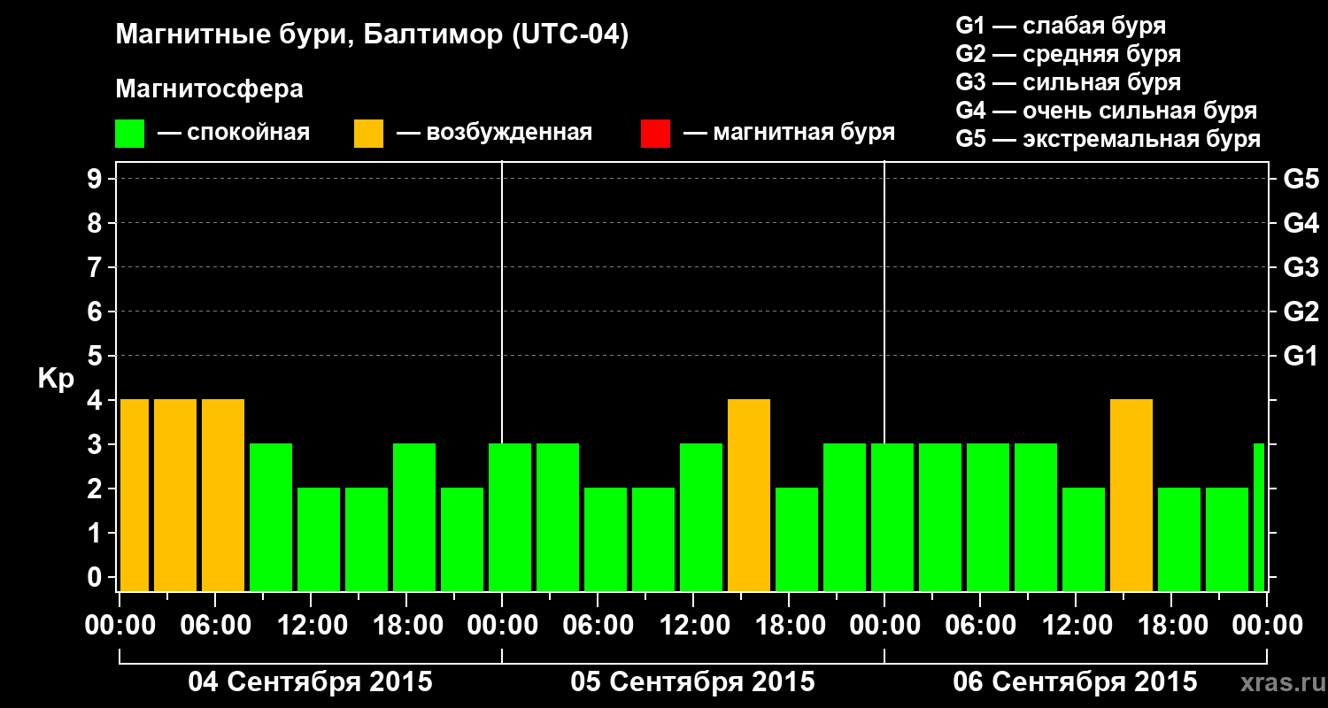
Task: Click the date label 06 Сентября 2015
Action: [1075, 681]
